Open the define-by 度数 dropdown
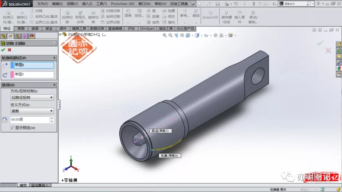 [32, 111]
